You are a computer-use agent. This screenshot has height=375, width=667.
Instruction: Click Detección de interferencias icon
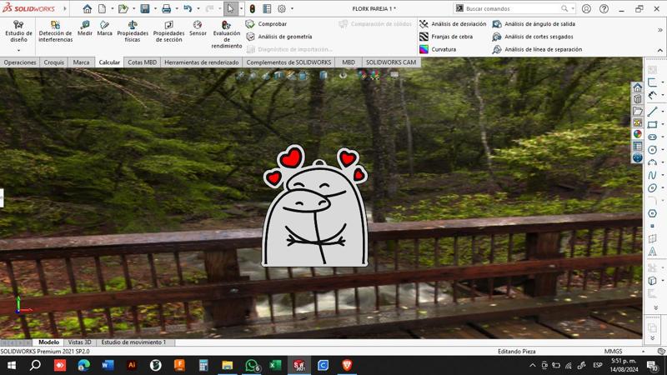coord(55,31)
